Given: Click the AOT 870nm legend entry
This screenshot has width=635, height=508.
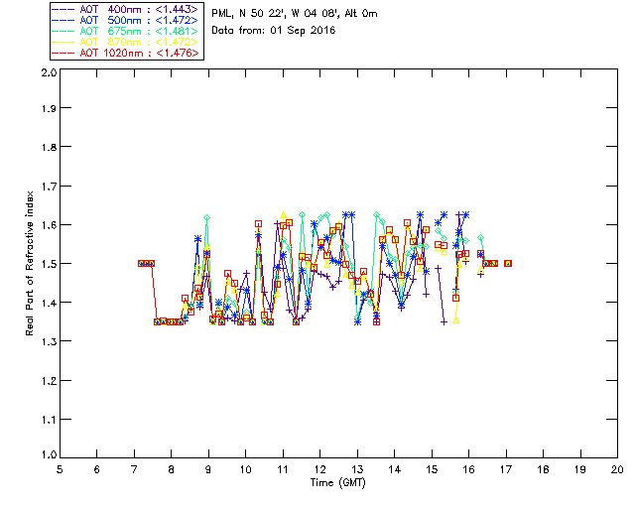Looking at the screenshot, I should point(125,42).
